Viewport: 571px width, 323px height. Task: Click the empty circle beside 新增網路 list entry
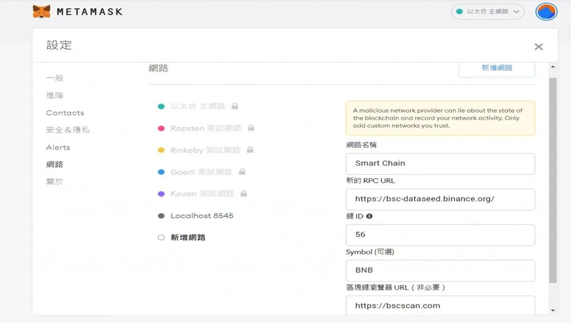pos(161,238)
